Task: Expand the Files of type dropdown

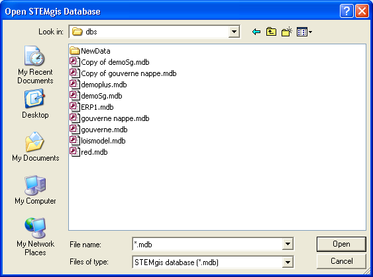Action: (x=288, y=262)
